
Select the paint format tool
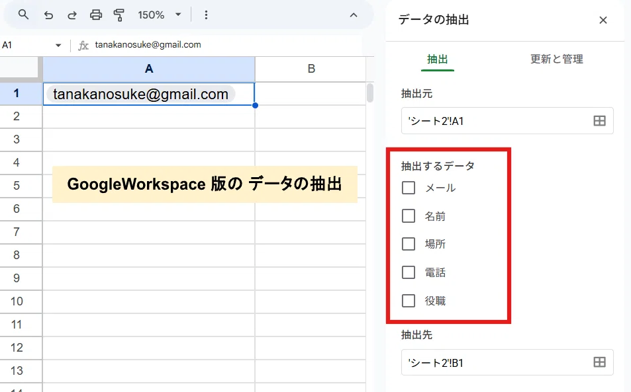(119, 15)
